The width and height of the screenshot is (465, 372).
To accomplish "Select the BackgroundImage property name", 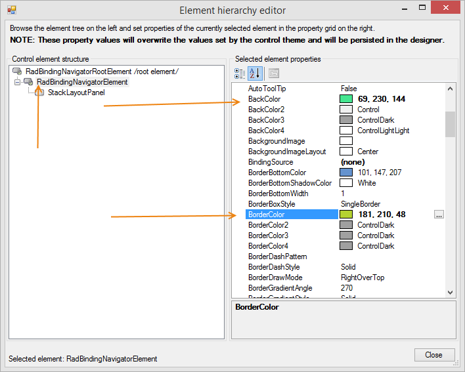I will pyautogui.click(x=277, y=141).
